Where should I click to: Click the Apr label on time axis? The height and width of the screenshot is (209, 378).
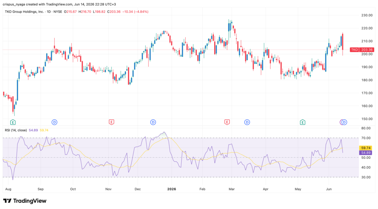[x=266, y=189]
